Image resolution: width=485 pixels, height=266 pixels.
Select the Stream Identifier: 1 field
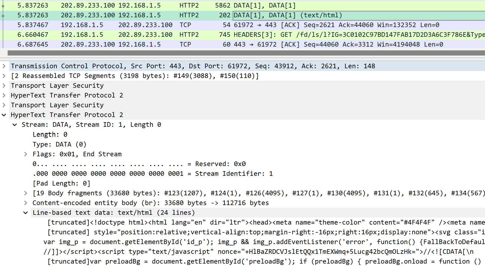click(x=153, y=174)
